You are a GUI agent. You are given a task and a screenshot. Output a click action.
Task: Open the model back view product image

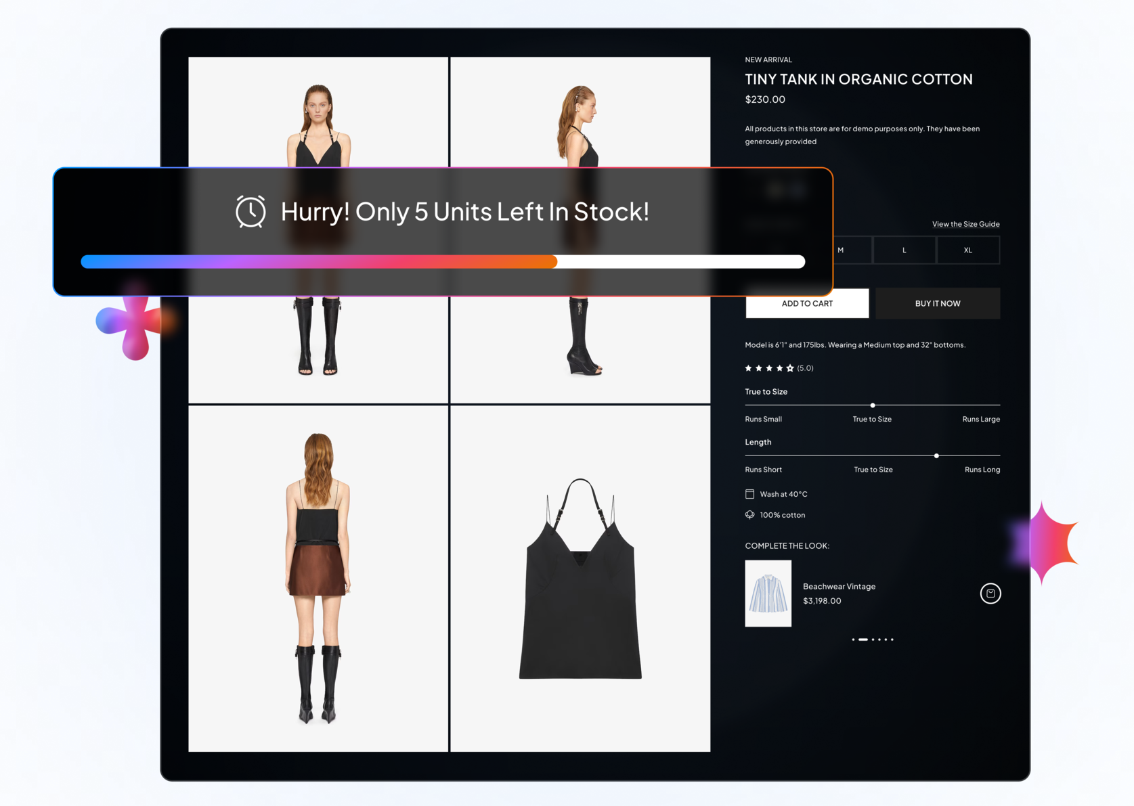318,579
